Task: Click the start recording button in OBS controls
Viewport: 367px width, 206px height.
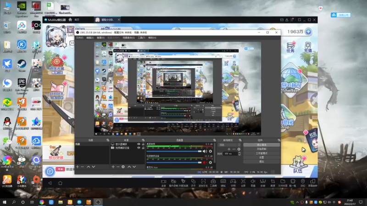Action: click(x=261, y=149)
